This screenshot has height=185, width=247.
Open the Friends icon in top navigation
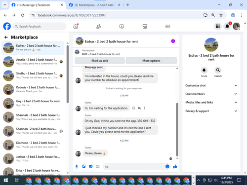pos(98,26)
